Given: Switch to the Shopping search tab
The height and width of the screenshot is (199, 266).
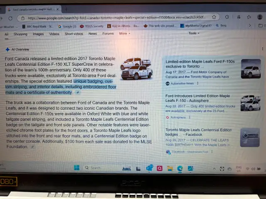Looking at the screenshot, I should pyautogui.click(x=20, y=34).
